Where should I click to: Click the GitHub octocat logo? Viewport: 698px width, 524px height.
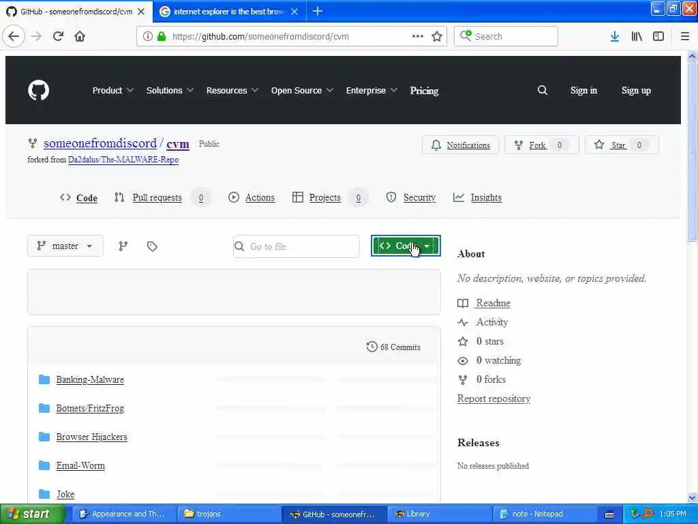(39, 91)
